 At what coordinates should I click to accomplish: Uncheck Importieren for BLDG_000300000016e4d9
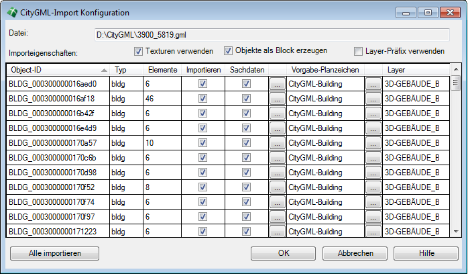202,128
